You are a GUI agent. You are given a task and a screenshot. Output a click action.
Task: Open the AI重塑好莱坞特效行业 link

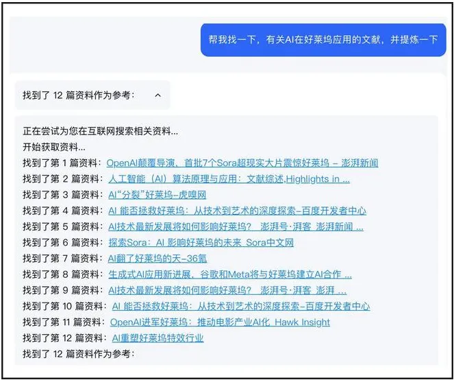[157, 338]
